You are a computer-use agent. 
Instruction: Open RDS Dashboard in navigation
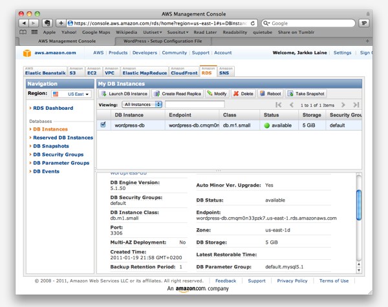coord(53,108)
